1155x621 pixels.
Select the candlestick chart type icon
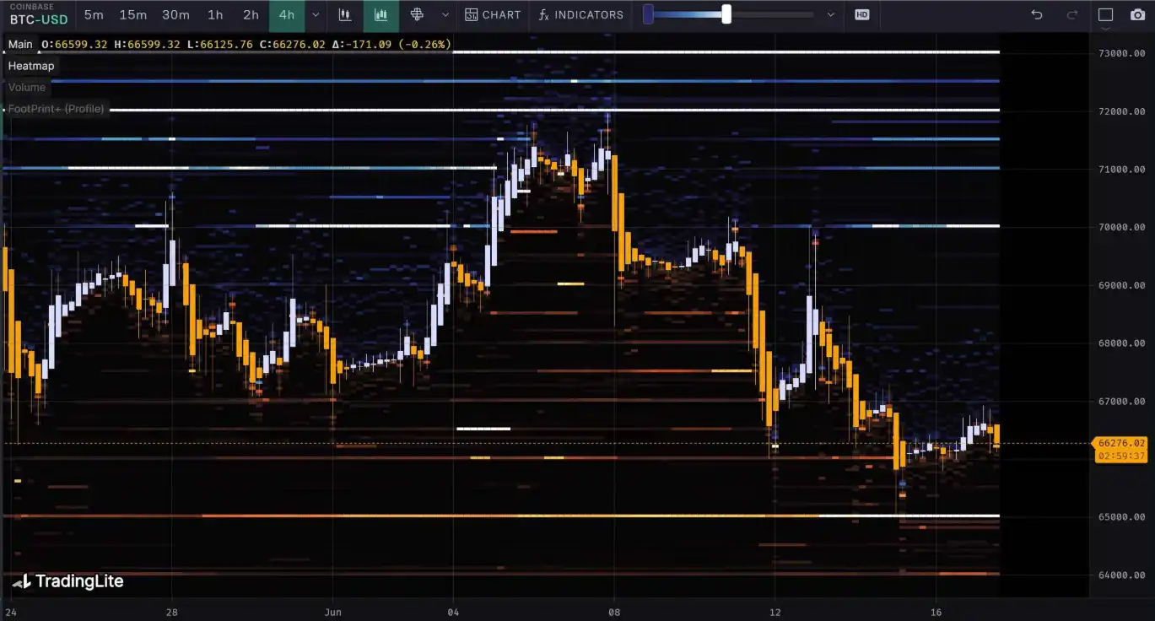tap(344, 15)
